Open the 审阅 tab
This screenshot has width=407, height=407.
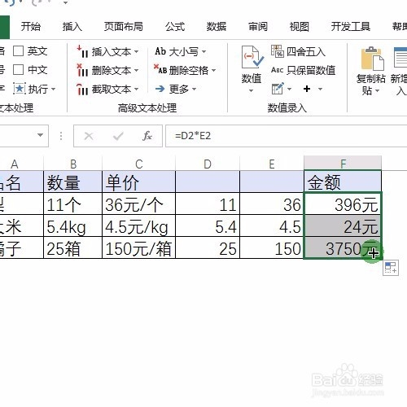pos(258,27)
